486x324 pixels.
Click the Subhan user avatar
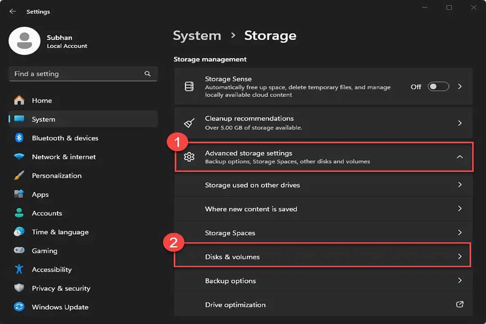[x=24, y=41]
